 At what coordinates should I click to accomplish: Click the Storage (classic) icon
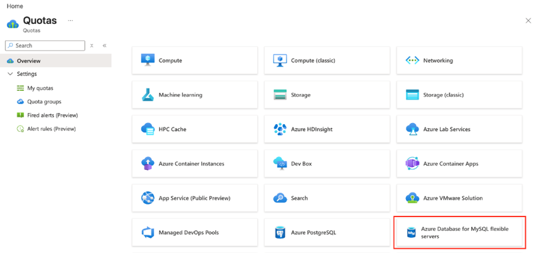click(412, 95)
